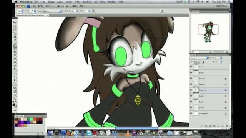Hide Layer 12 with its eye icon
Image resolution: width=246 pixels, height=138 pixels.
click(x=191, y=78)
